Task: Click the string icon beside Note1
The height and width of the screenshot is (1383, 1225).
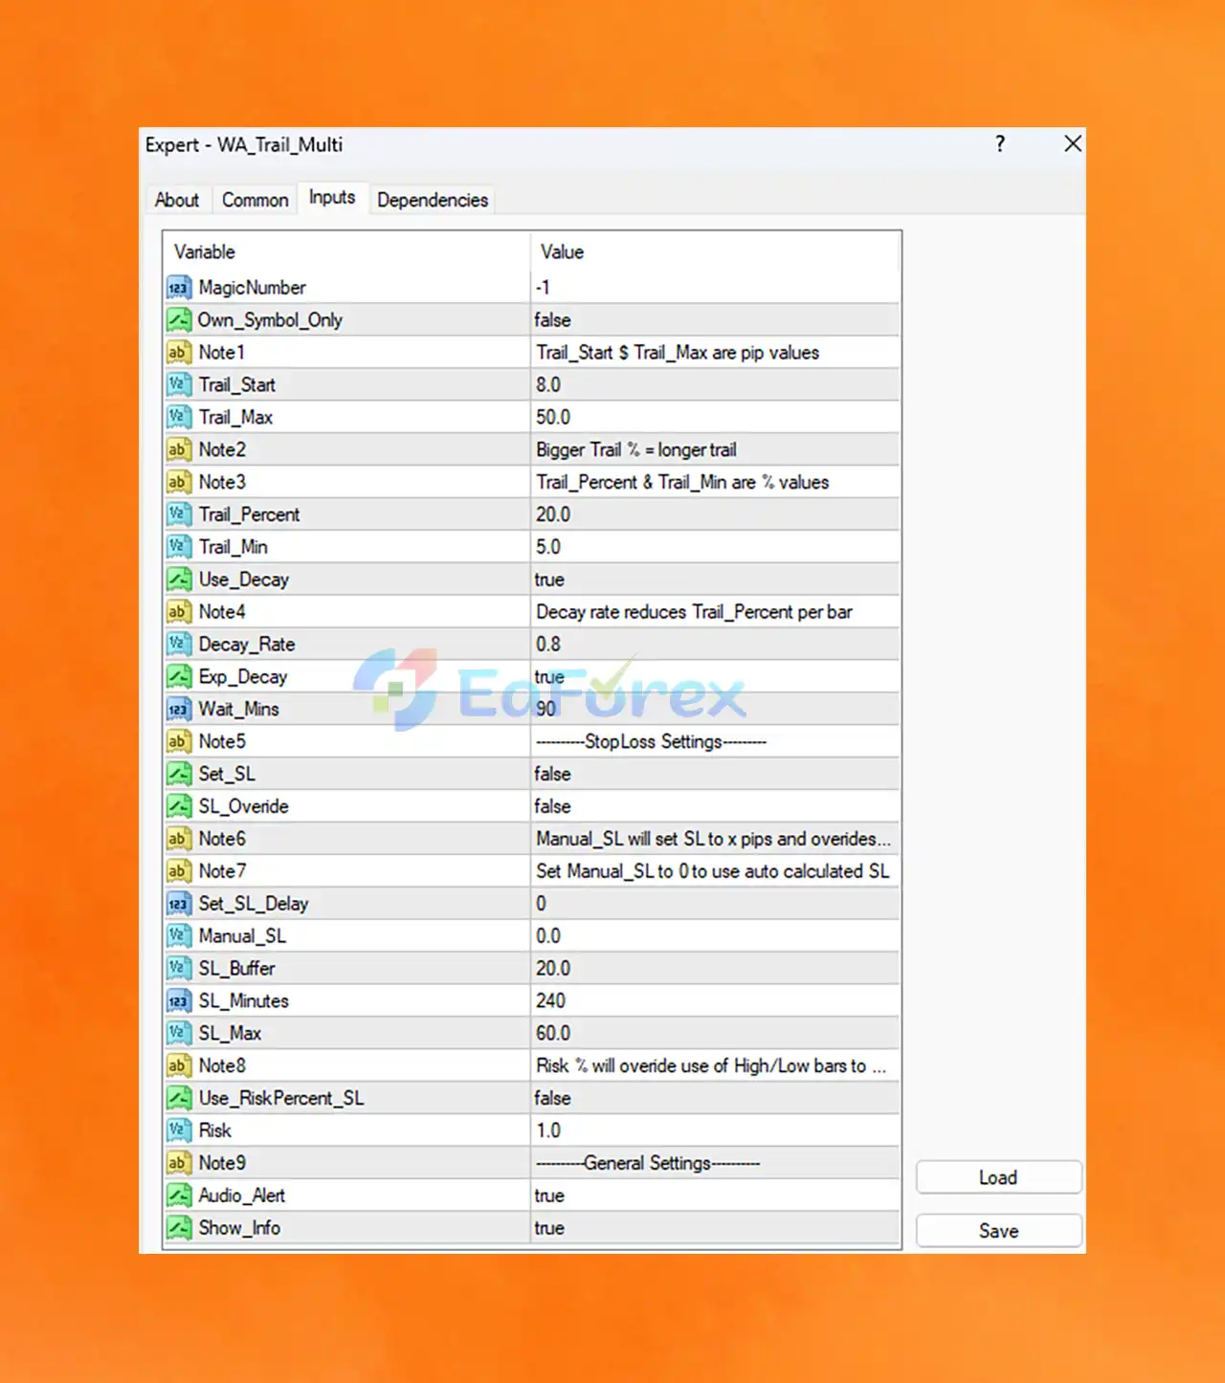Action: 179,353
